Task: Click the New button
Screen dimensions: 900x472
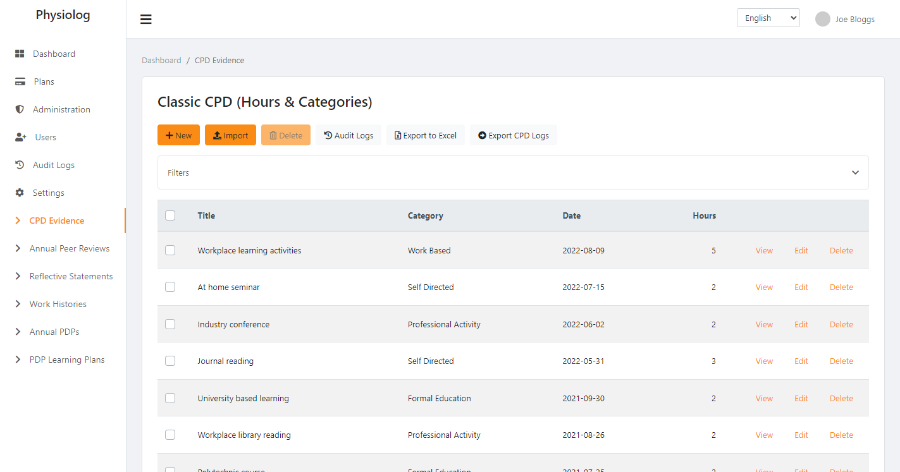Action: [x=178, y=135]
